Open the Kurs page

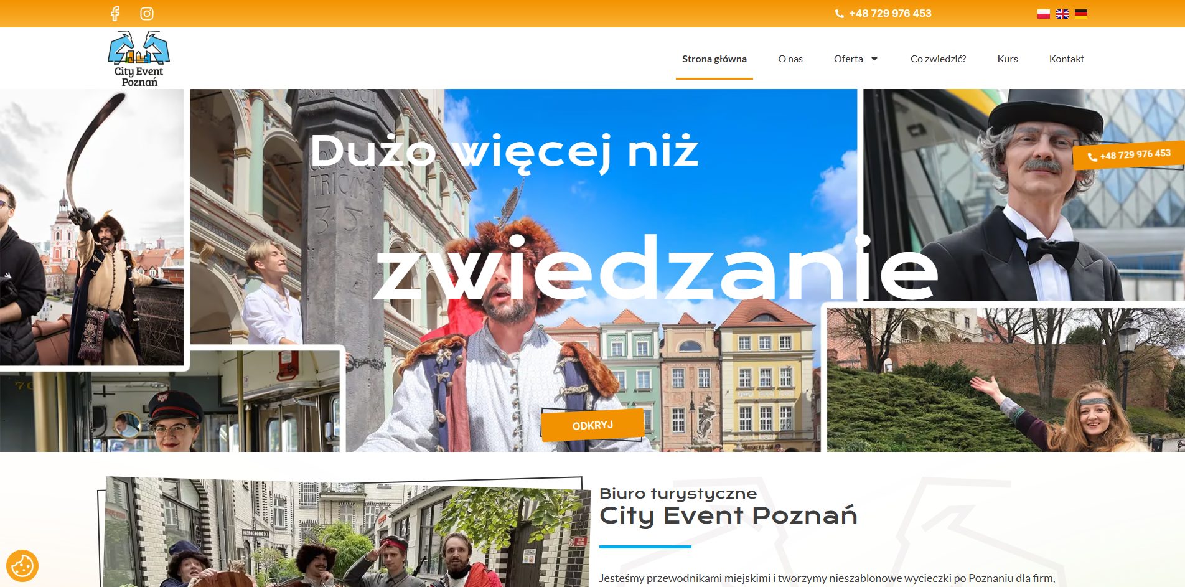click(1008, 59)
